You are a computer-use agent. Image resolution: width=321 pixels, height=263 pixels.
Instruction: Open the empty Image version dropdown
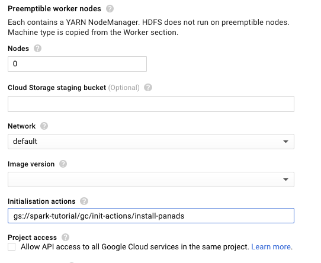coord(151,179)
